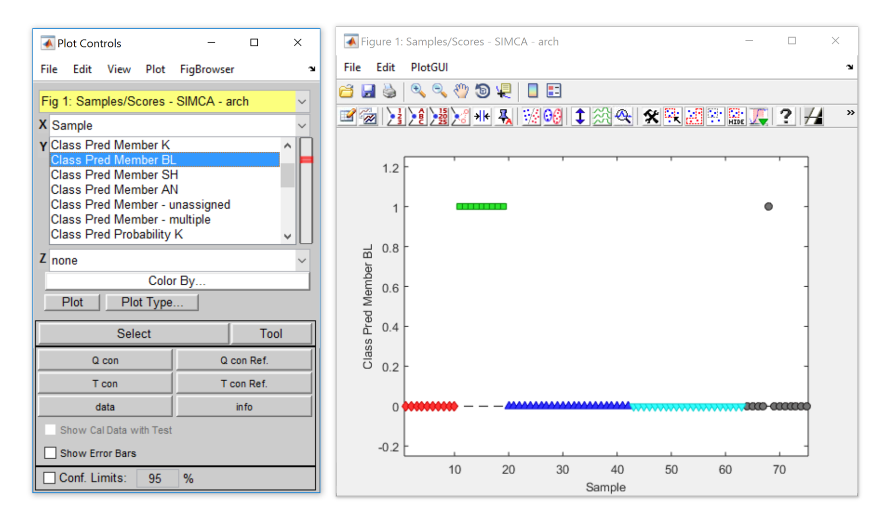891x528 pixels.
Task: Insert legend using toolbar icon
Action: [553, 91]
